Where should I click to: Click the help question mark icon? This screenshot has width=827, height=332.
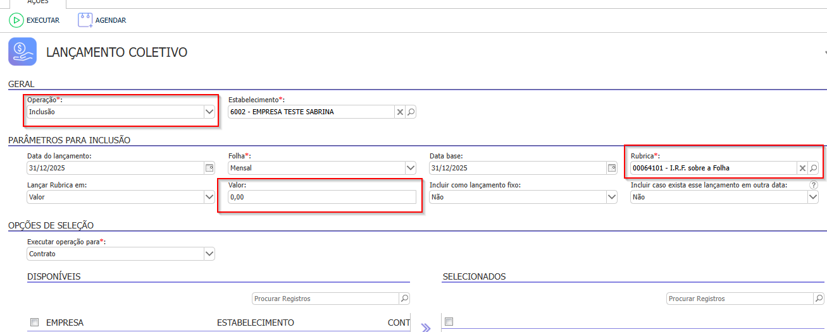pyautogui.click(x=814, y=185)
